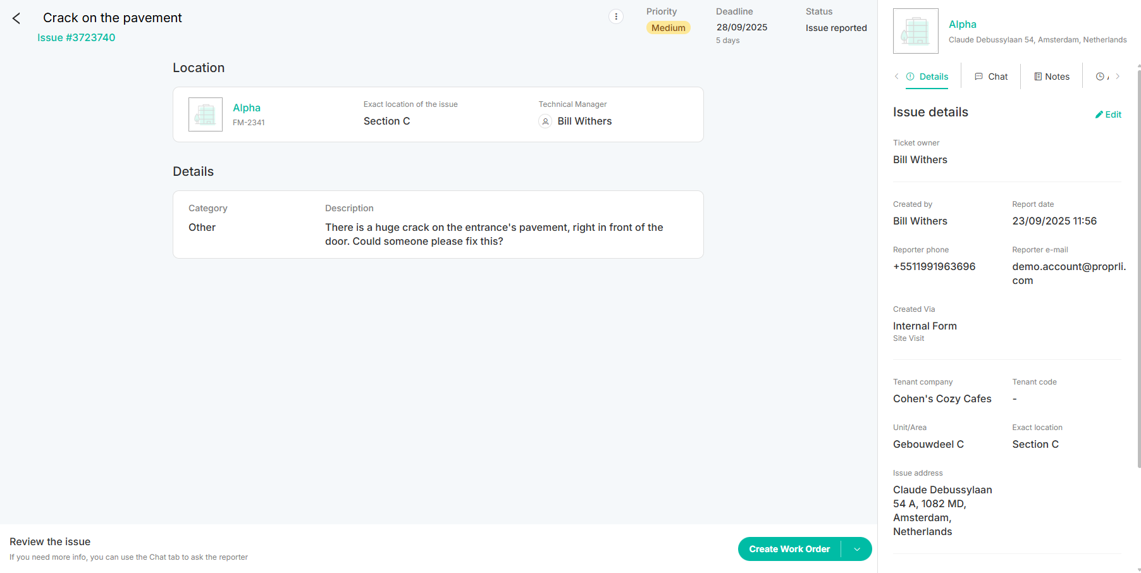Click the Alpha building icon in Location card

pyautogui.click(x=206, y=114)
